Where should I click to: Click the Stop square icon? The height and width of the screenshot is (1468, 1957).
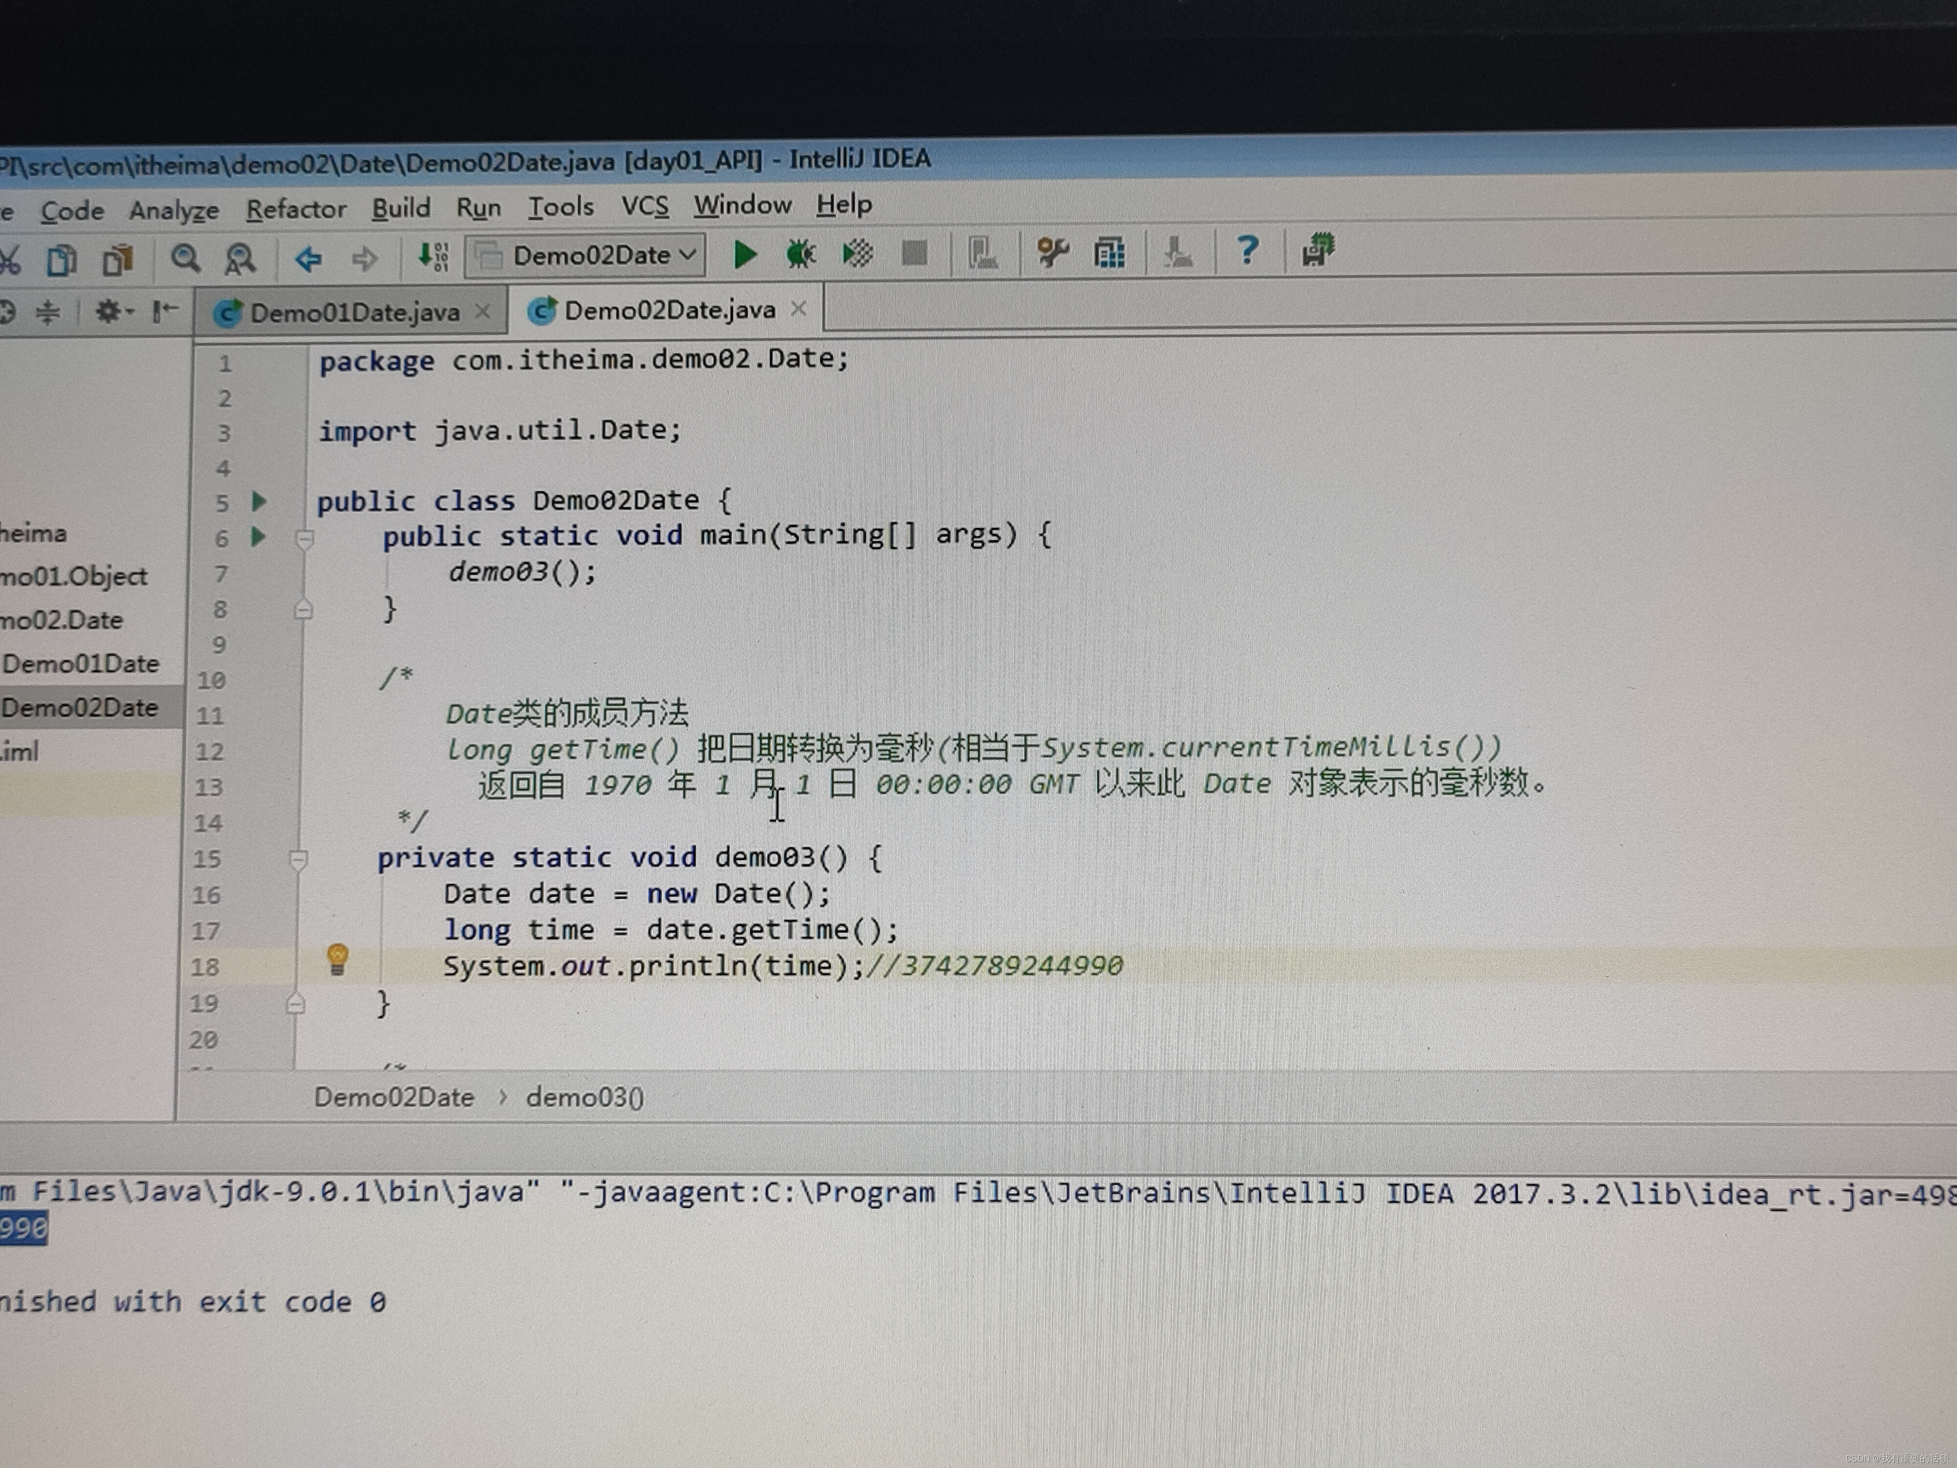coord(914,254)
